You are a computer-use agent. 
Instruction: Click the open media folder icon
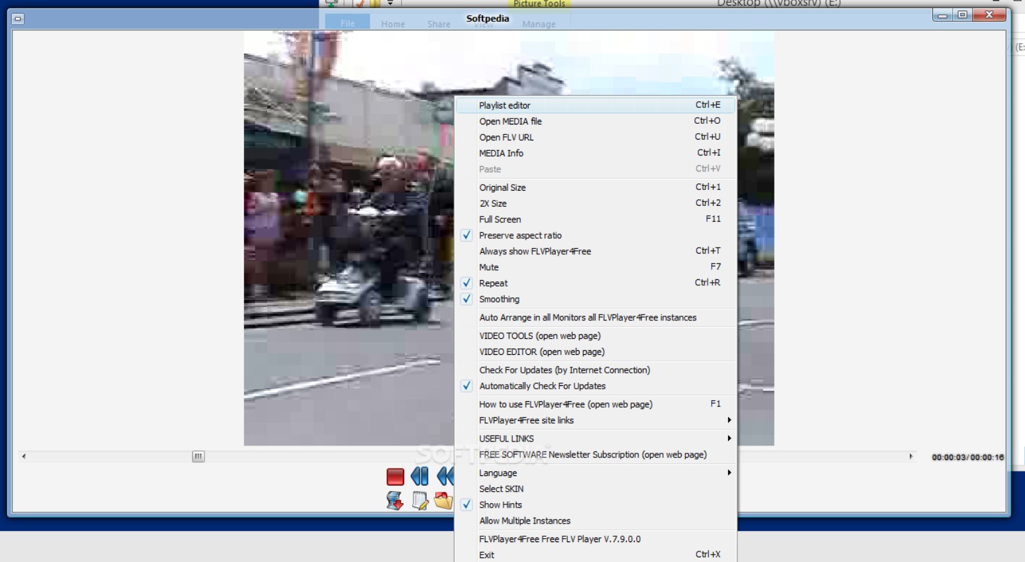tap(443, 501)
